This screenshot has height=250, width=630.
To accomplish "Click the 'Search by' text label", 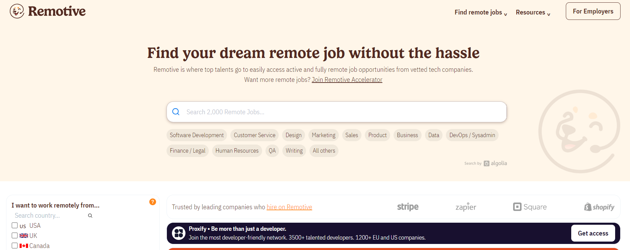I will tap(473, 163).
